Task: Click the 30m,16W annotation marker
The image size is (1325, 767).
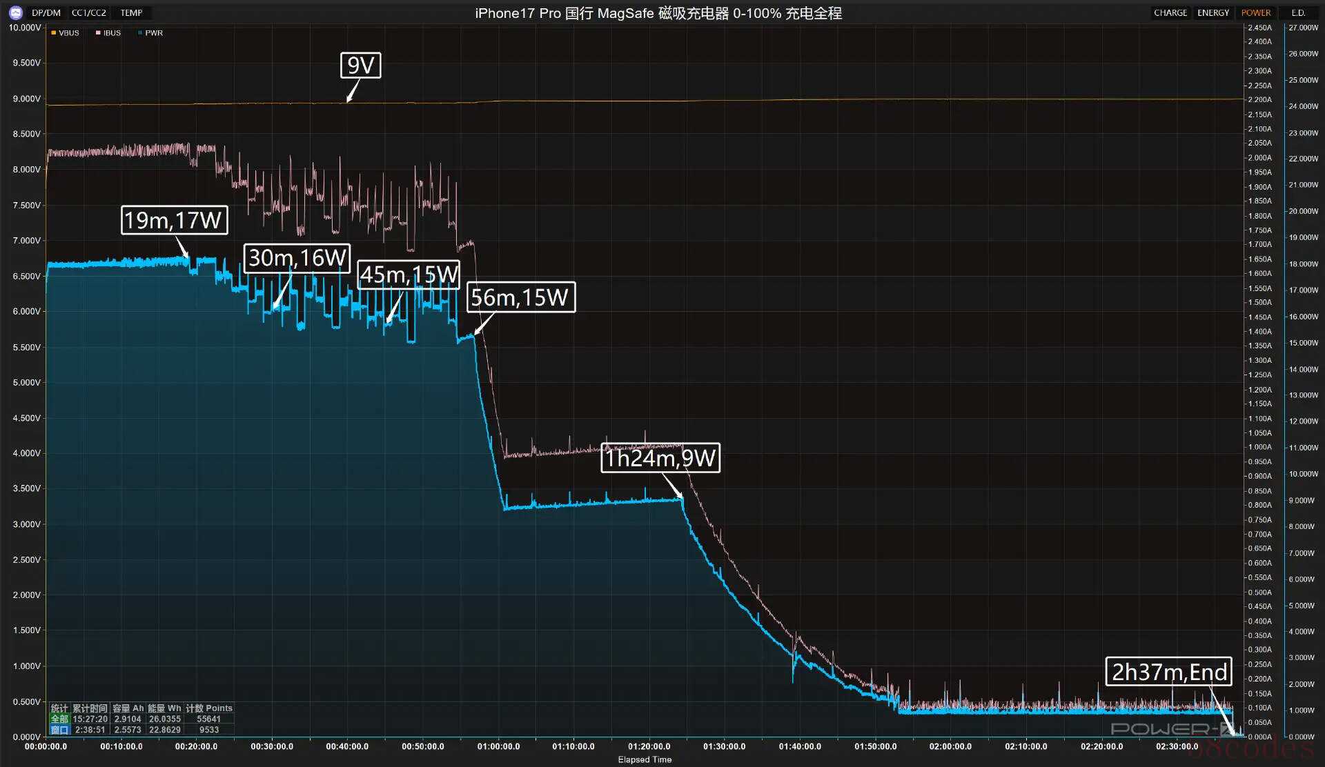Action: (297, 258)
